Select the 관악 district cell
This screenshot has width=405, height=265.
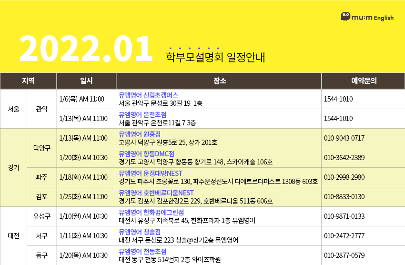[42, 109]
